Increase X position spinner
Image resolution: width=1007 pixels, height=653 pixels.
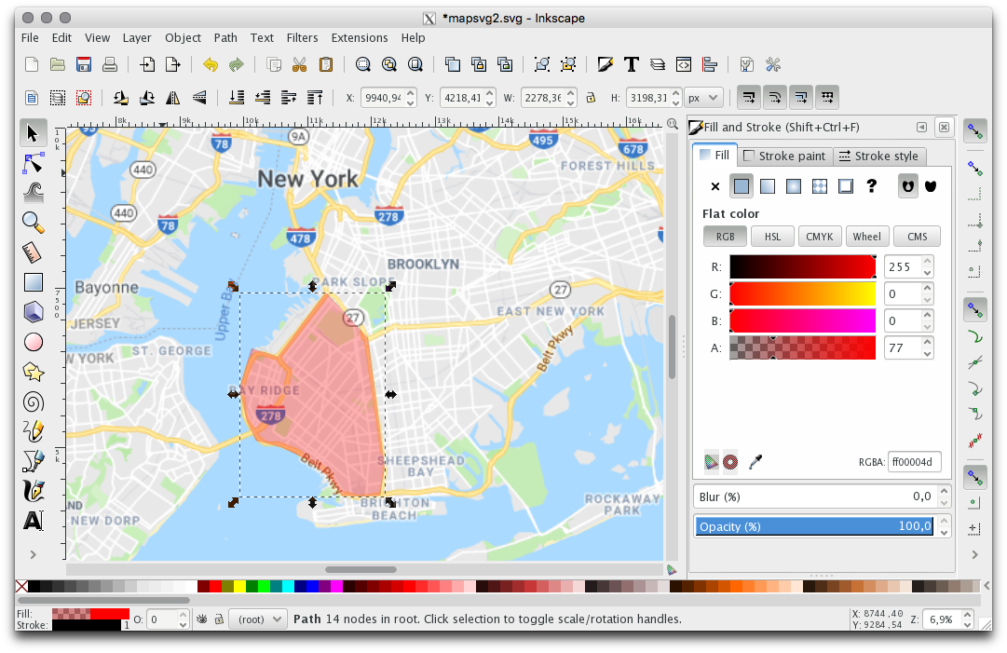coord(411,93)
